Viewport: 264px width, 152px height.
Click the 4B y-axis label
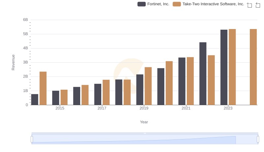pyautogui.click(x=25, y=48)
